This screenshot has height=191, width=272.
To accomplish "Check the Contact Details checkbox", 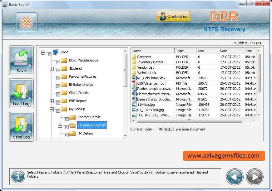I will click(x=67, y=119).
